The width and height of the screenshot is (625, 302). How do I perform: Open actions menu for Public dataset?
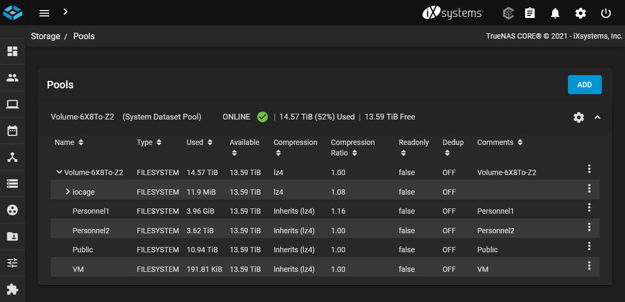(589, 246)
